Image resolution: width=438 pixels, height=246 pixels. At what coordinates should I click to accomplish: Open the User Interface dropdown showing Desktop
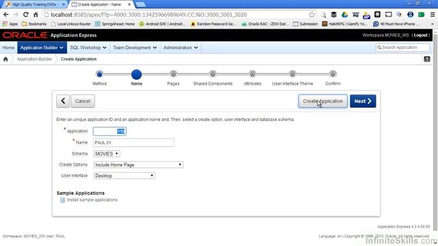(x=125, y=176)
